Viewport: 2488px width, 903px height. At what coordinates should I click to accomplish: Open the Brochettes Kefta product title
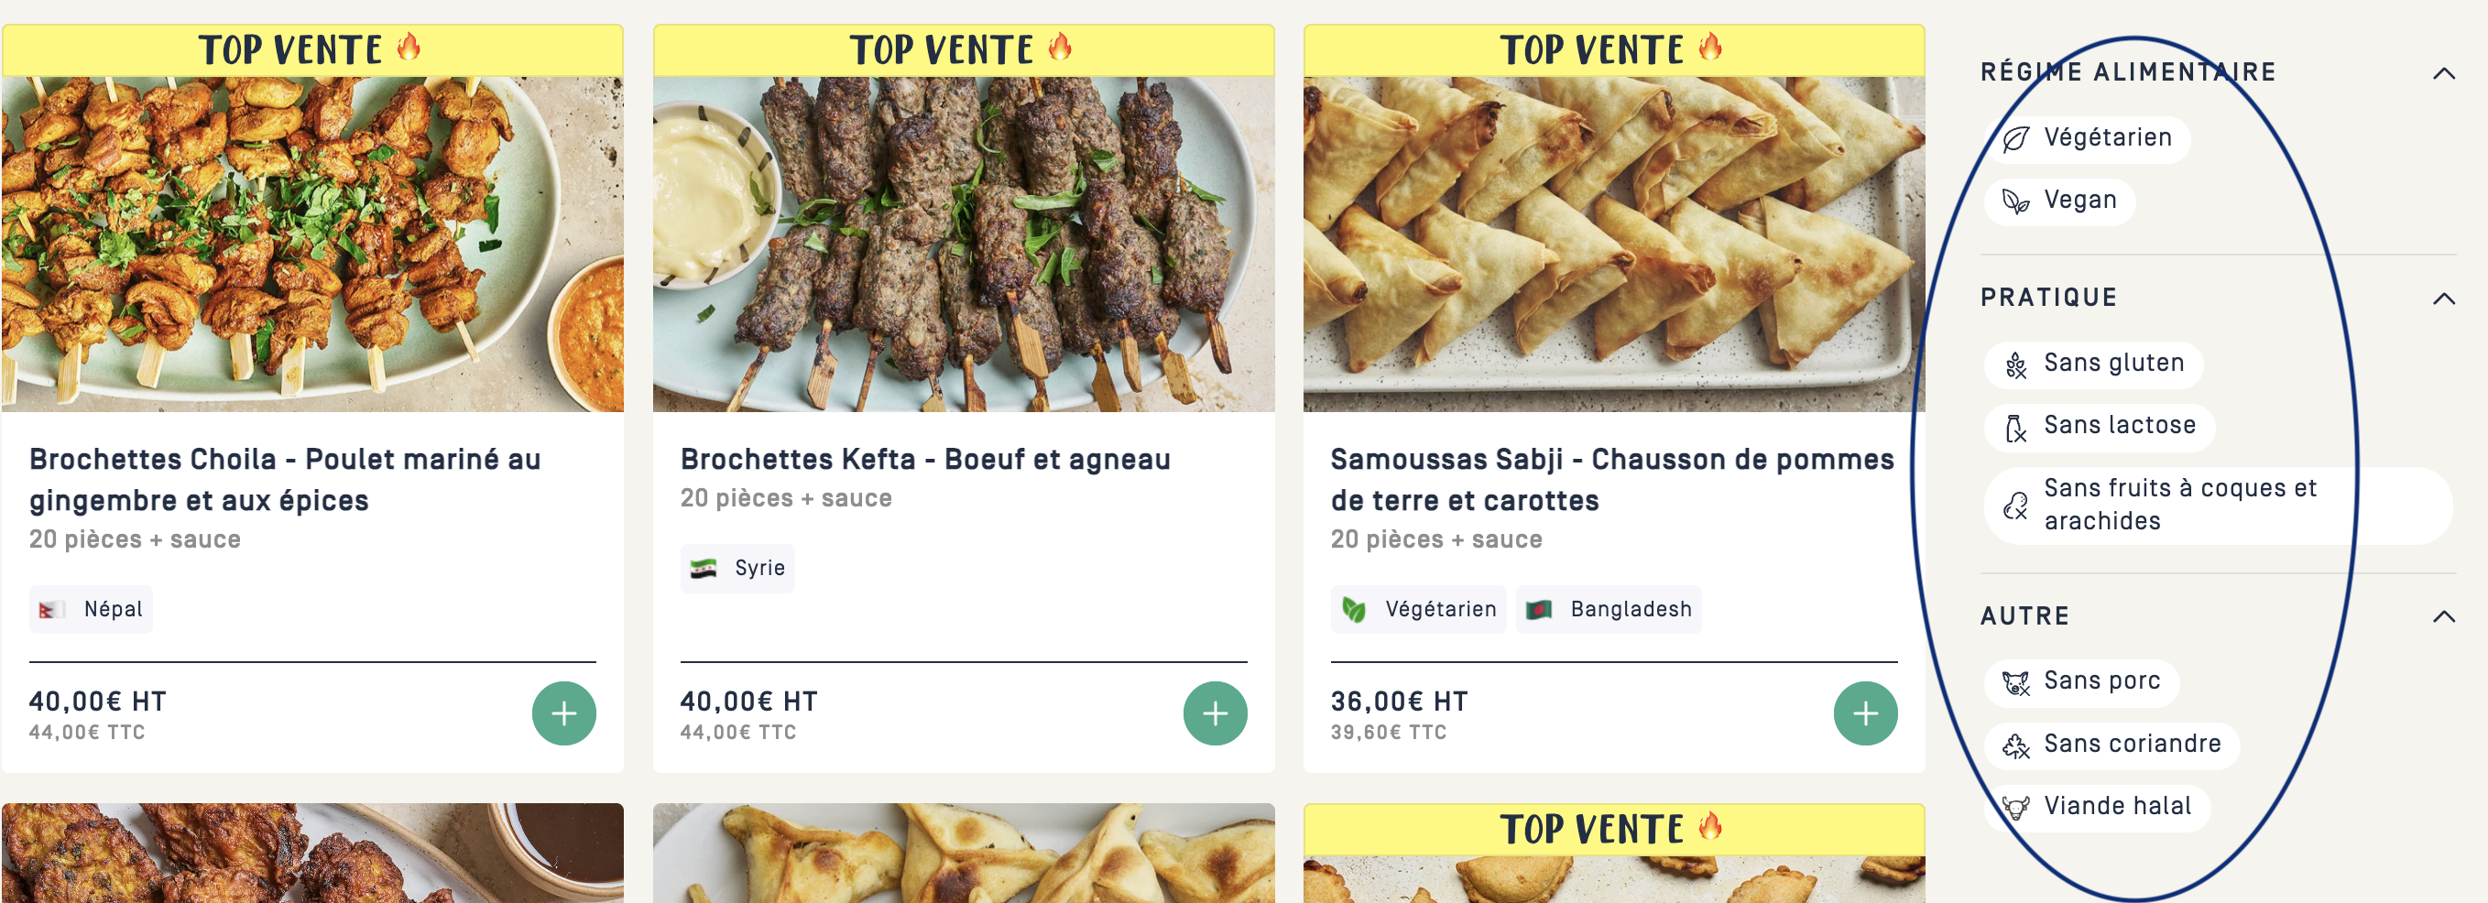924,460
